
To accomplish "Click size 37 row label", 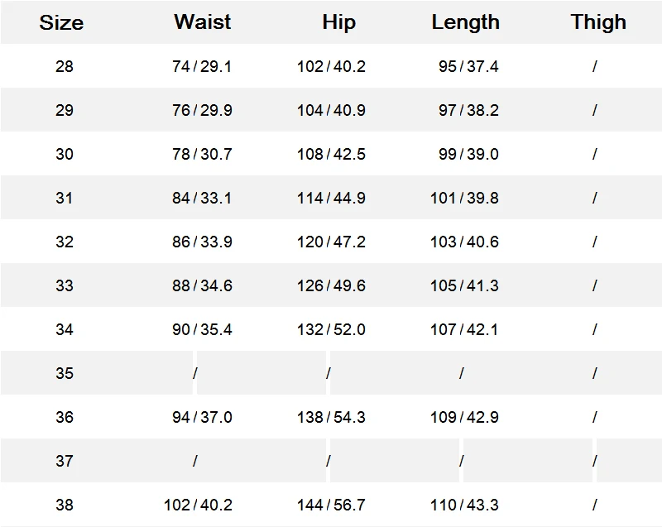I will (x=65, y=461).
